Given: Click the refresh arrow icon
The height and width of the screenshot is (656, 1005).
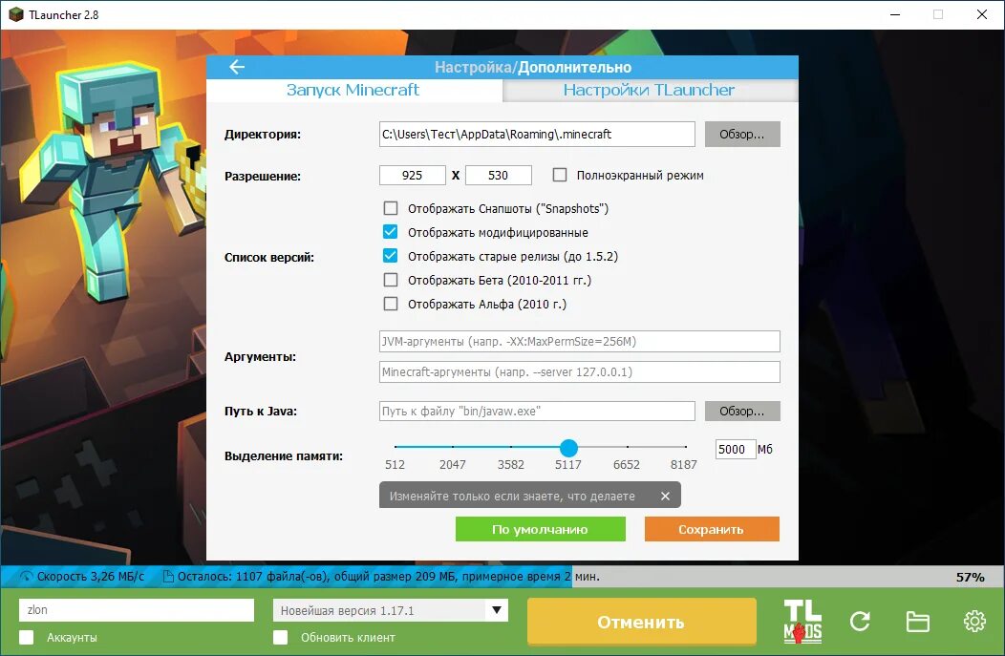Looking at the screenshot, I should pyautogui.click(x=860, y=621).
